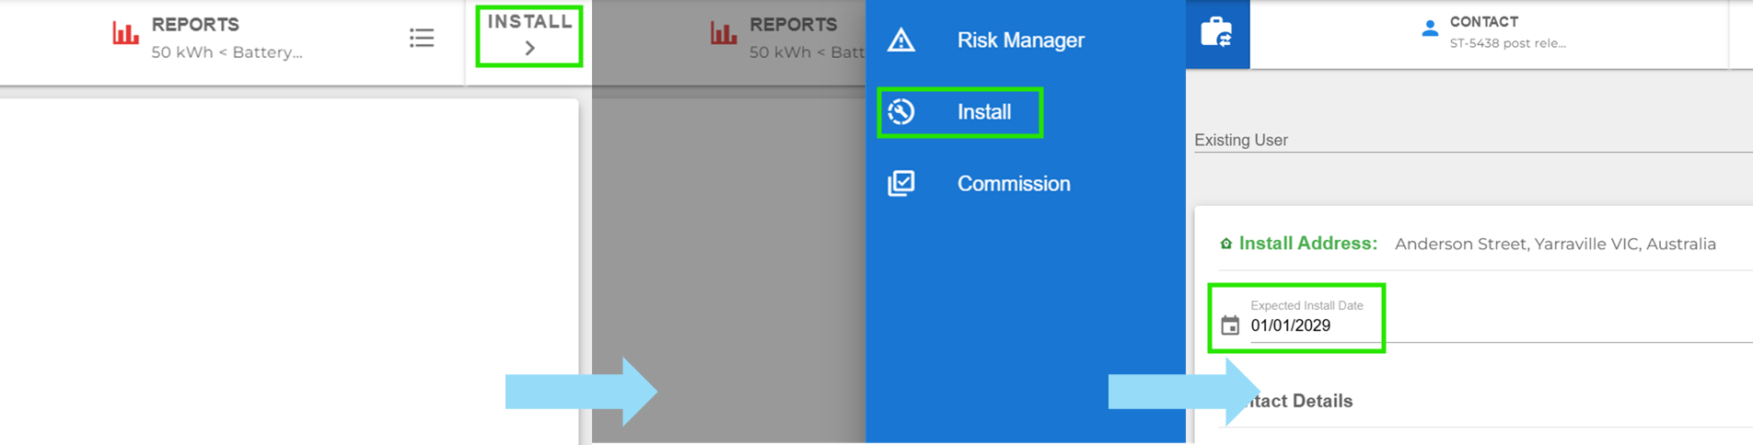The image size is (1753, 445).
Task: Click the blue briefcase icon
Action: pyautogui.click(x=1216, y=33)
